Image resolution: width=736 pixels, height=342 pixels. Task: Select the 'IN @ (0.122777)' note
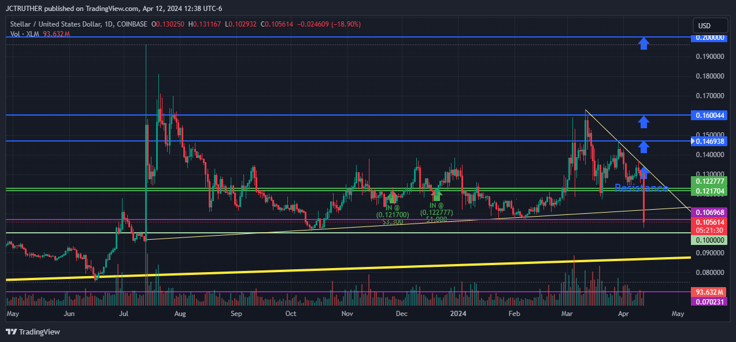click(437, 212)
